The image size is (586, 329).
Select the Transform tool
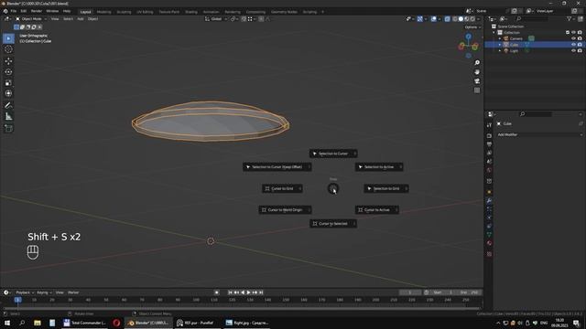tap(8, 93)
